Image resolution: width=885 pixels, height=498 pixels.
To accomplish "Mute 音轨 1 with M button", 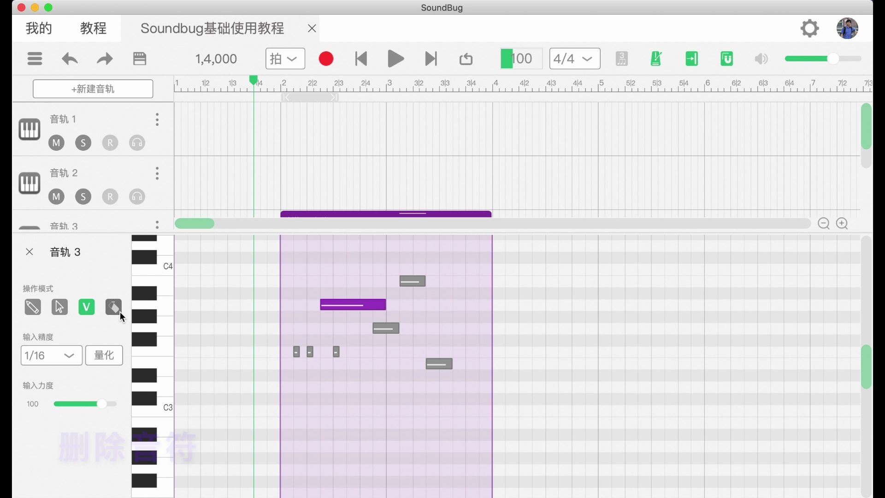I will (x=56, y=143).
